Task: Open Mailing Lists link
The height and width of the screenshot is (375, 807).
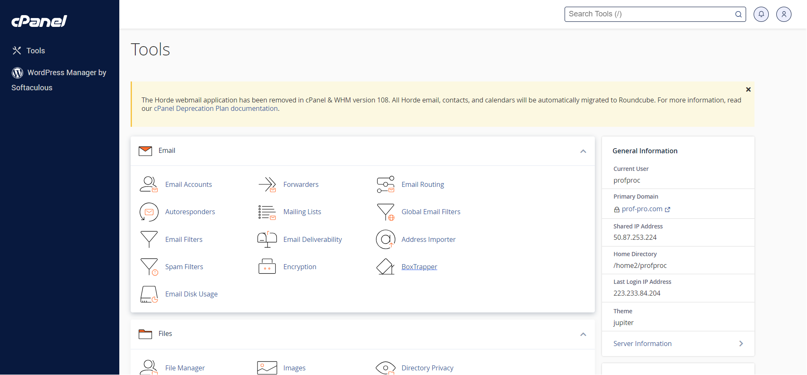Action: [302, 212]
